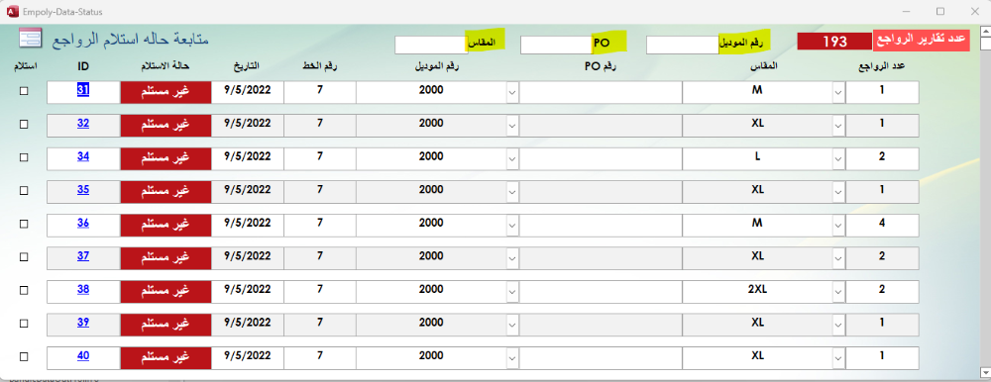Toggle the receipt checkbox for ID 40
Image resolution: width=991 pixels, height=382 pixels.
24,356
